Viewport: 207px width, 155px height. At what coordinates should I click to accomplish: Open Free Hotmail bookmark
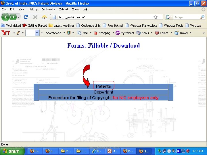tap(113, 26)
